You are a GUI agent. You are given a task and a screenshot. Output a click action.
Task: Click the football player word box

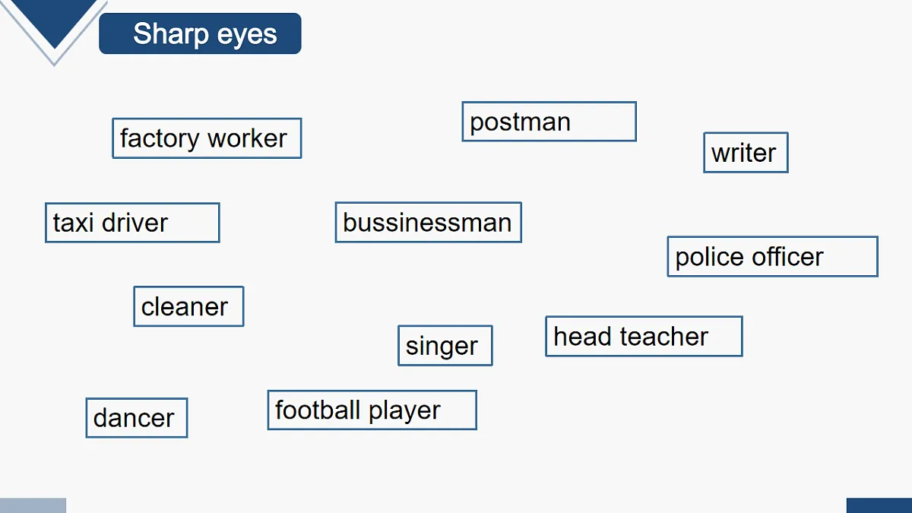(x=372, y=410)
